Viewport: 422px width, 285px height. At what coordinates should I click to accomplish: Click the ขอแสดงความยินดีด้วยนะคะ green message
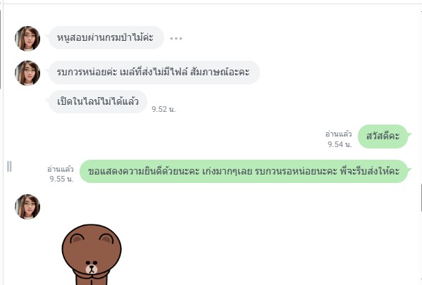pos(244,171)
